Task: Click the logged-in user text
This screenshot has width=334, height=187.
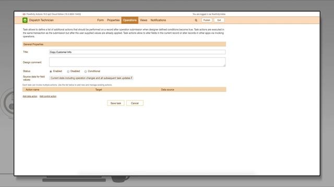Action: point(209,14)
